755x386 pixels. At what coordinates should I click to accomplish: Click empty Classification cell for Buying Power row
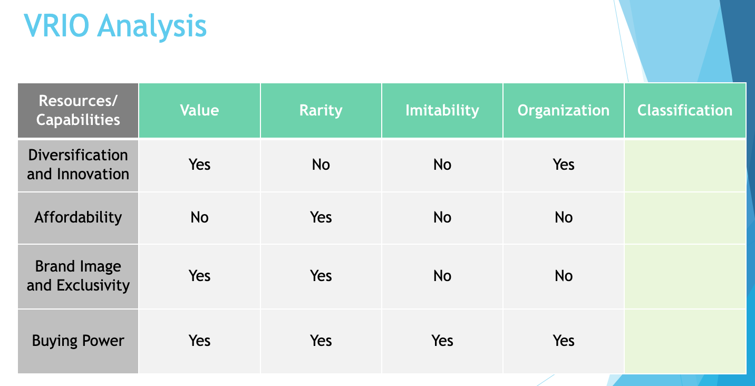pyautogui.click(x=685, y=341)
